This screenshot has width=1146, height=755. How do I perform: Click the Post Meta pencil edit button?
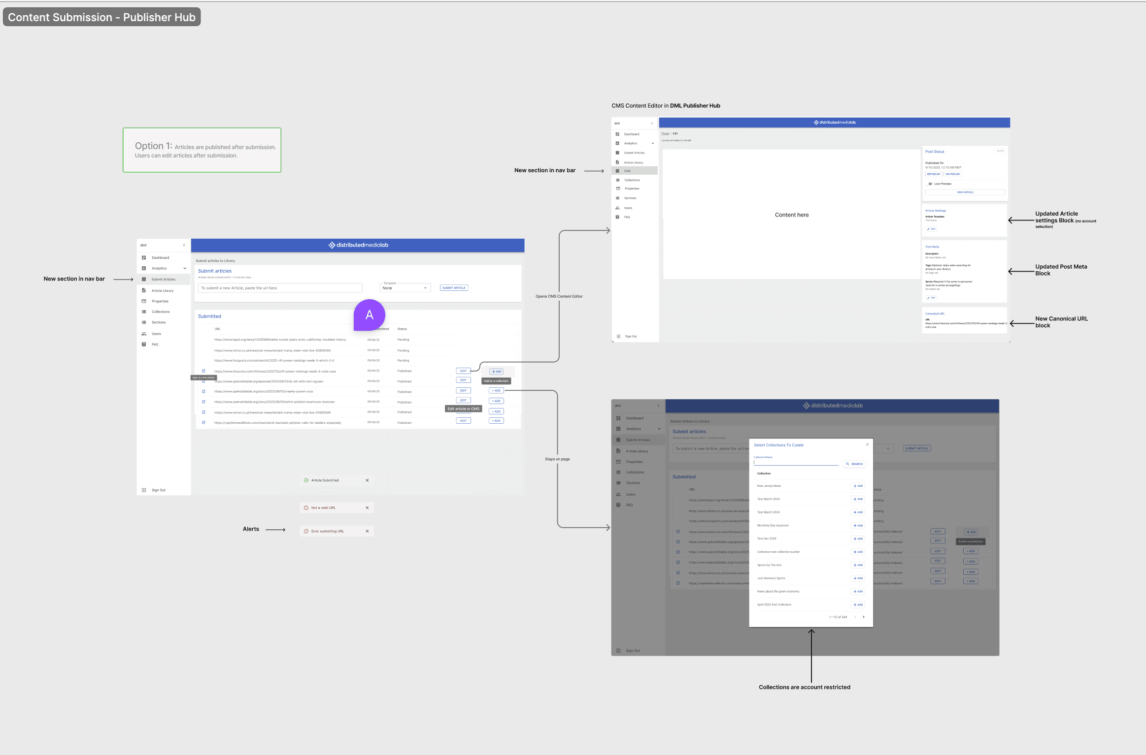coord(931,298)
